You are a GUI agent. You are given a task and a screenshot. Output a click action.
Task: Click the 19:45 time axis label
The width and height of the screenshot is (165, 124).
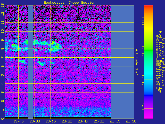[19, 121]
